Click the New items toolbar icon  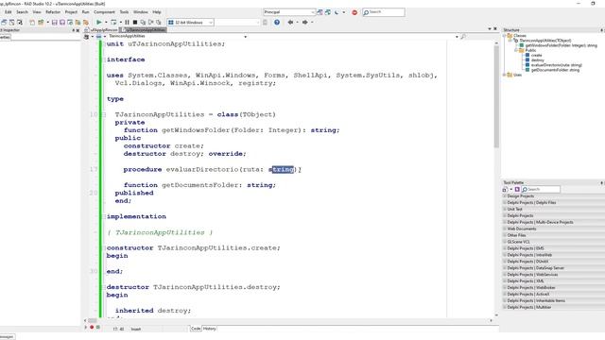tap(32, 23)
